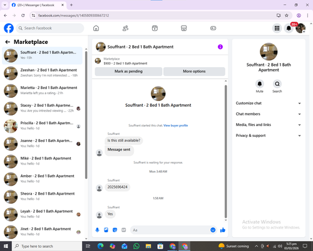The width and height of the screenshot is (313, 251).
Task: Open the account profile picture menu
Action: tap(300, 28)
